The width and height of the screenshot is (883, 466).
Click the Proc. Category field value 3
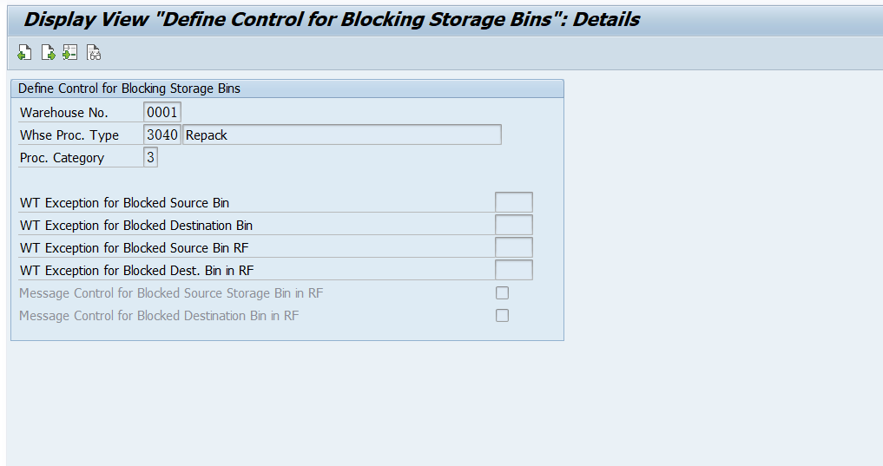(x=150, y=158)
